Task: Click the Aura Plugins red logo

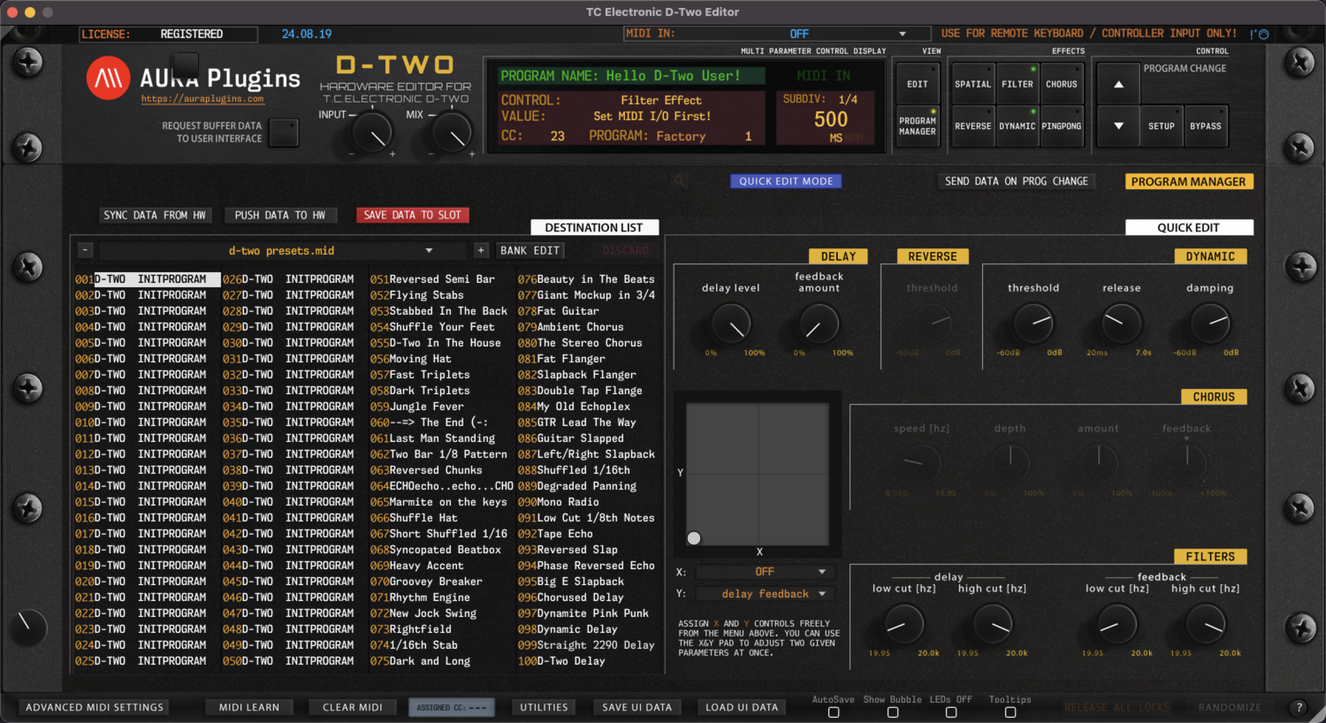Action: (x=108, y=78)
